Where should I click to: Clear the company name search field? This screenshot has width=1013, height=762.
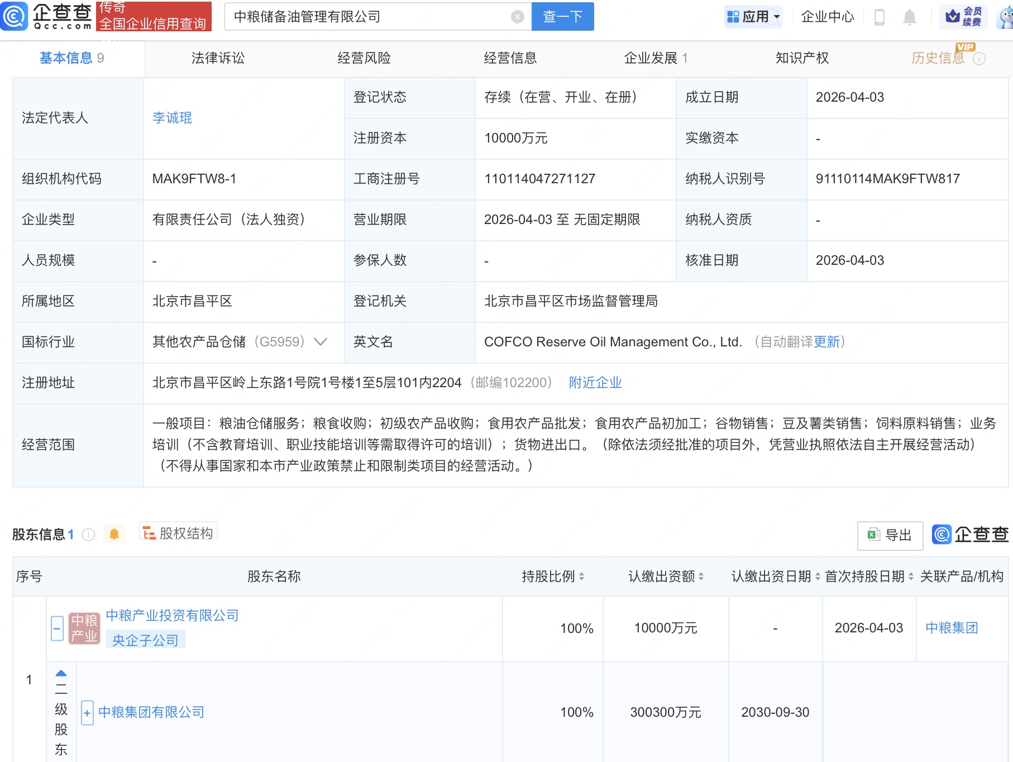click(x=518, y=16)
